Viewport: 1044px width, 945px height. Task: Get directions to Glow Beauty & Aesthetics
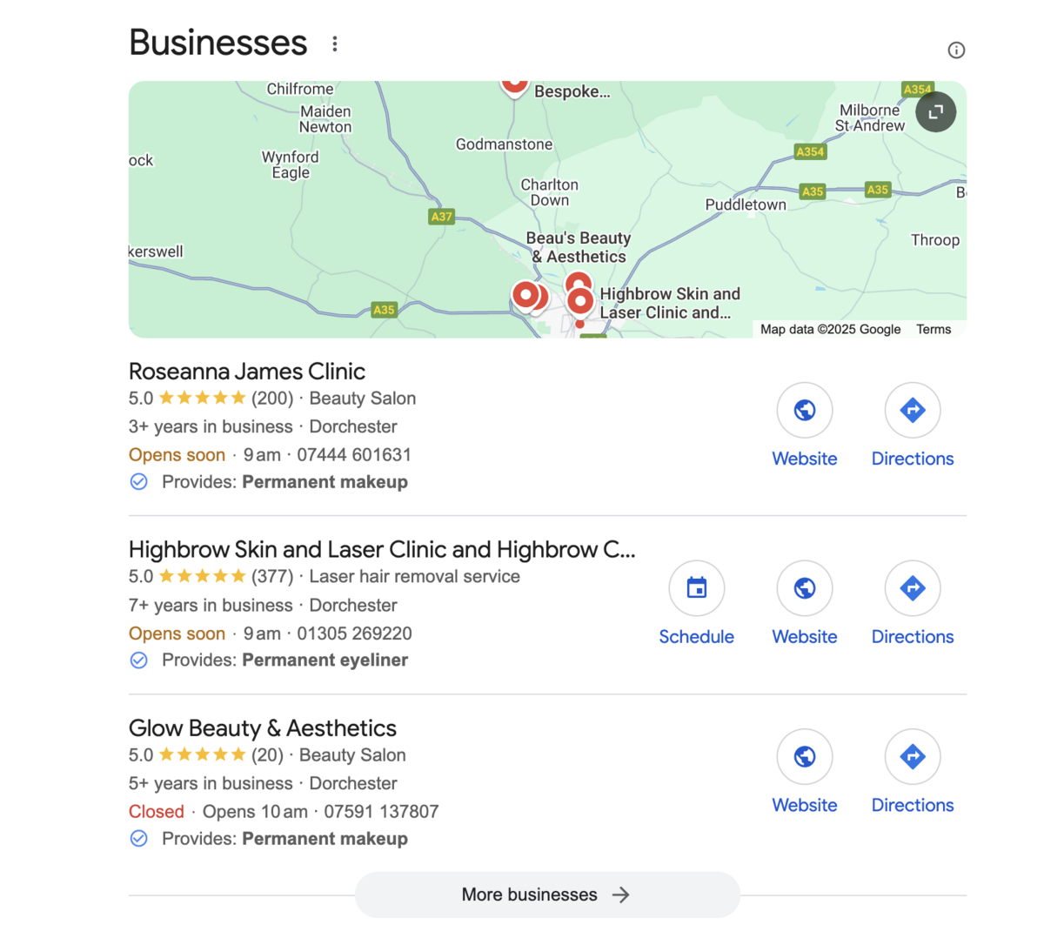point(913,757)
